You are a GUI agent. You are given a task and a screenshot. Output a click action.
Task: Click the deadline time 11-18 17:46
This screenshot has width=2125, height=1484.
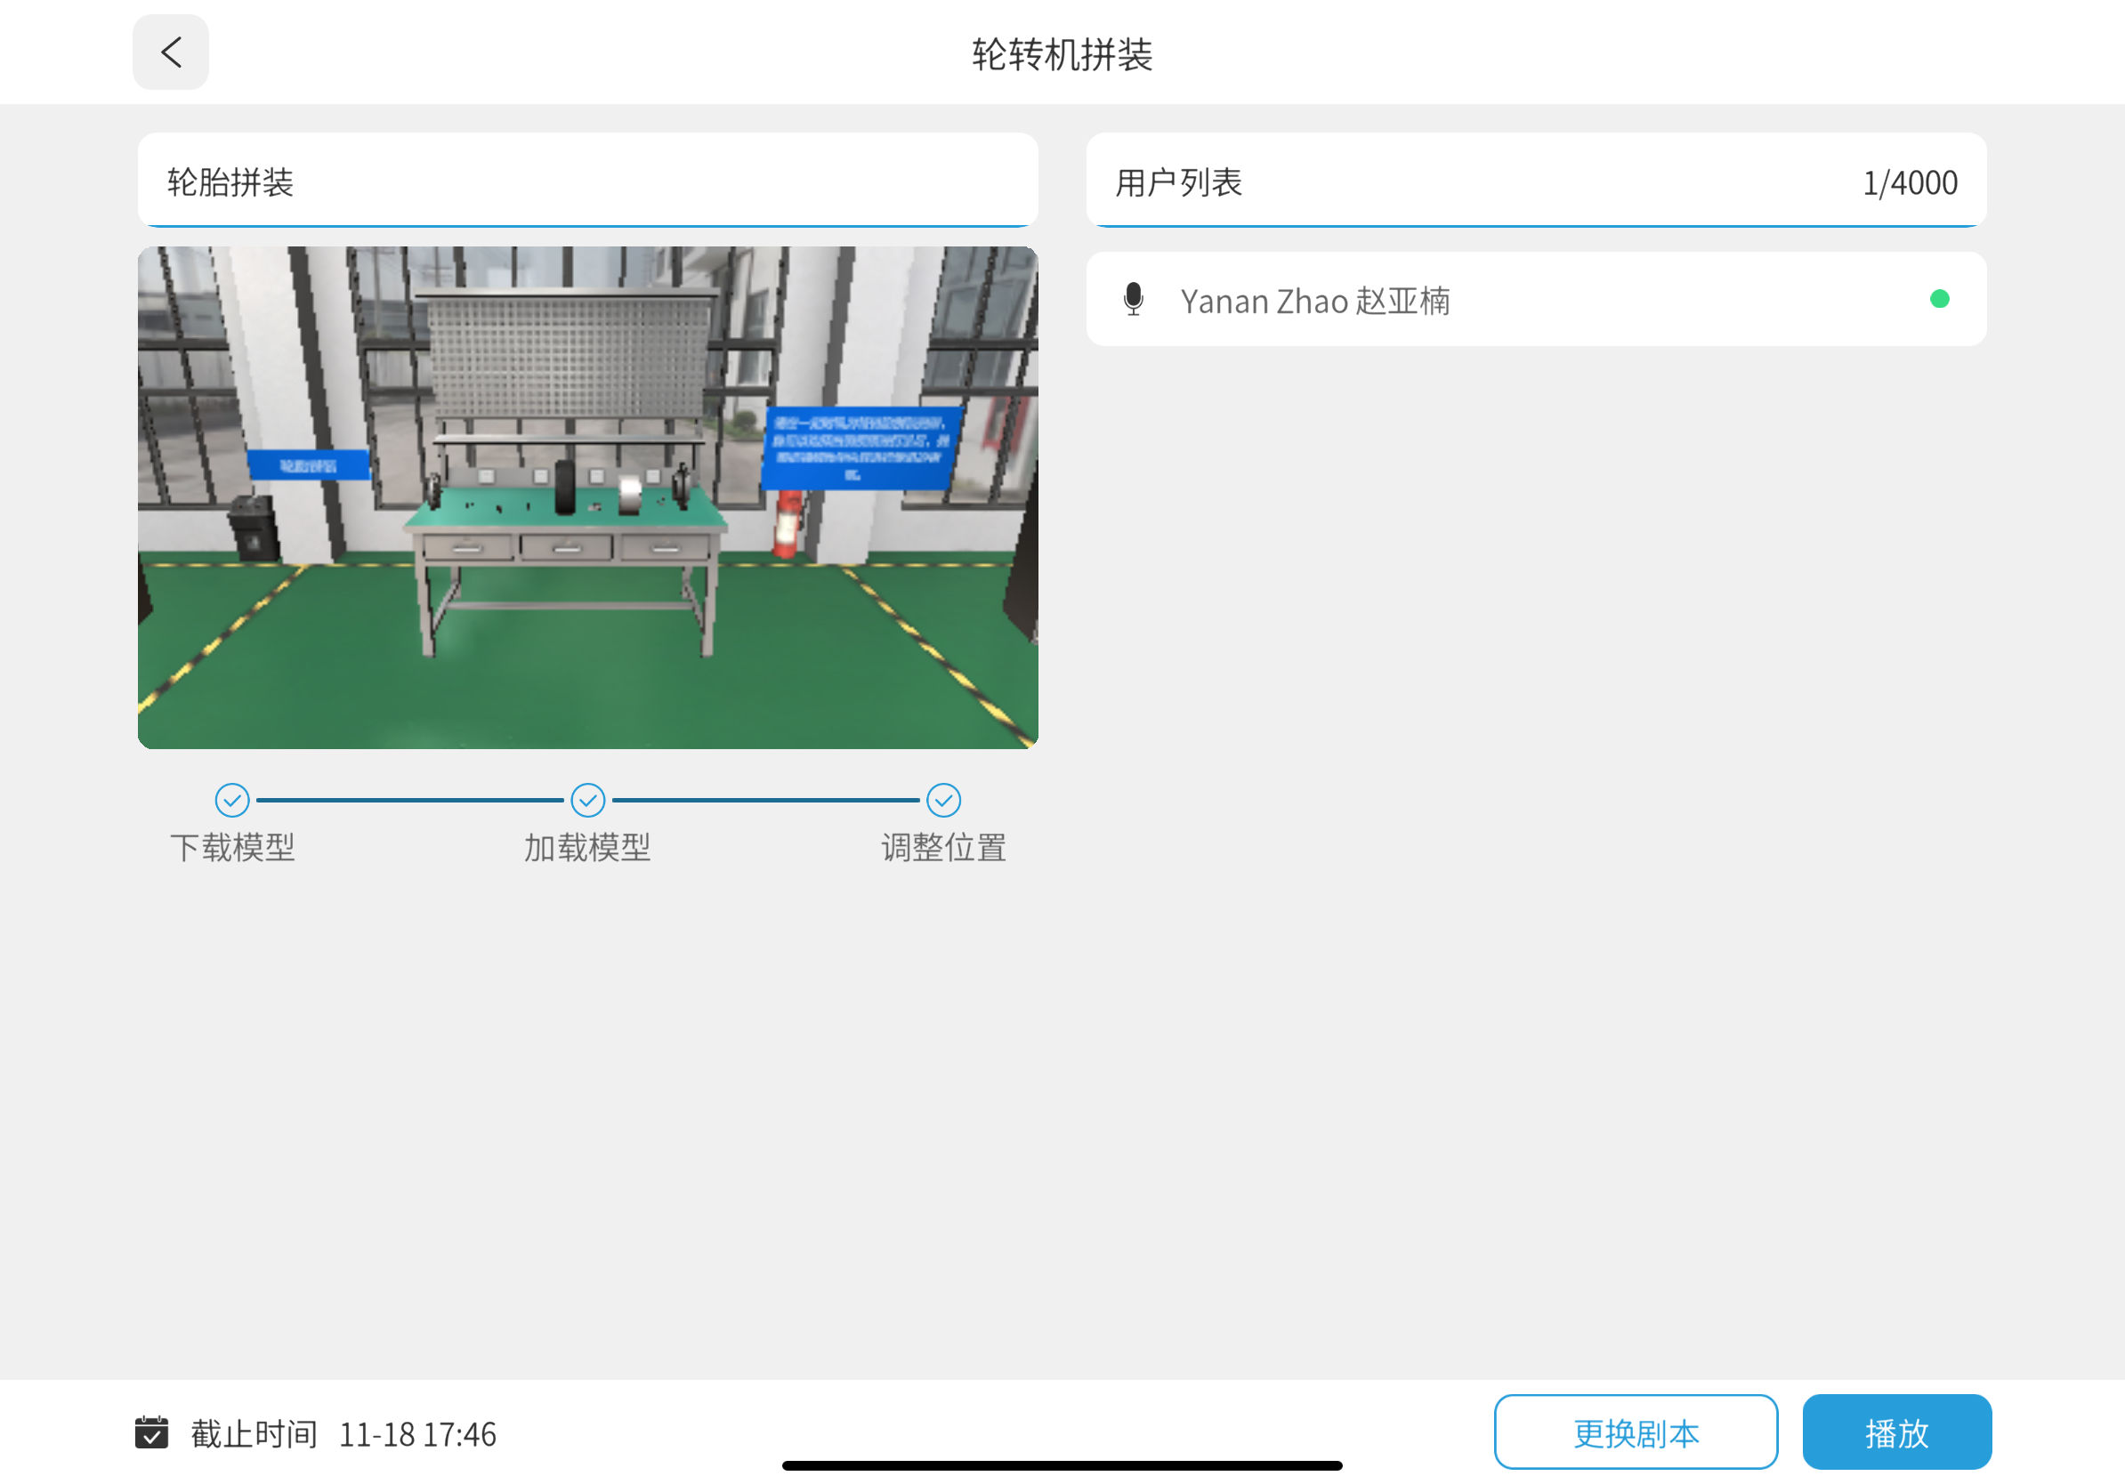click(417, 1434)
